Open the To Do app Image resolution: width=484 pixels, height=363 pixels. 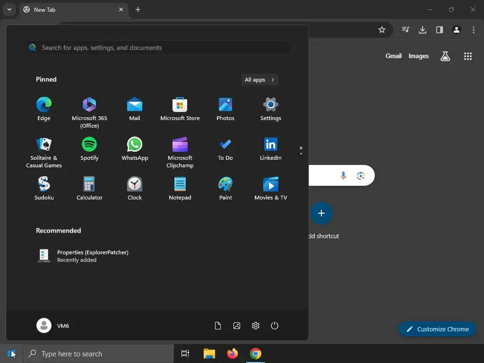225,149
